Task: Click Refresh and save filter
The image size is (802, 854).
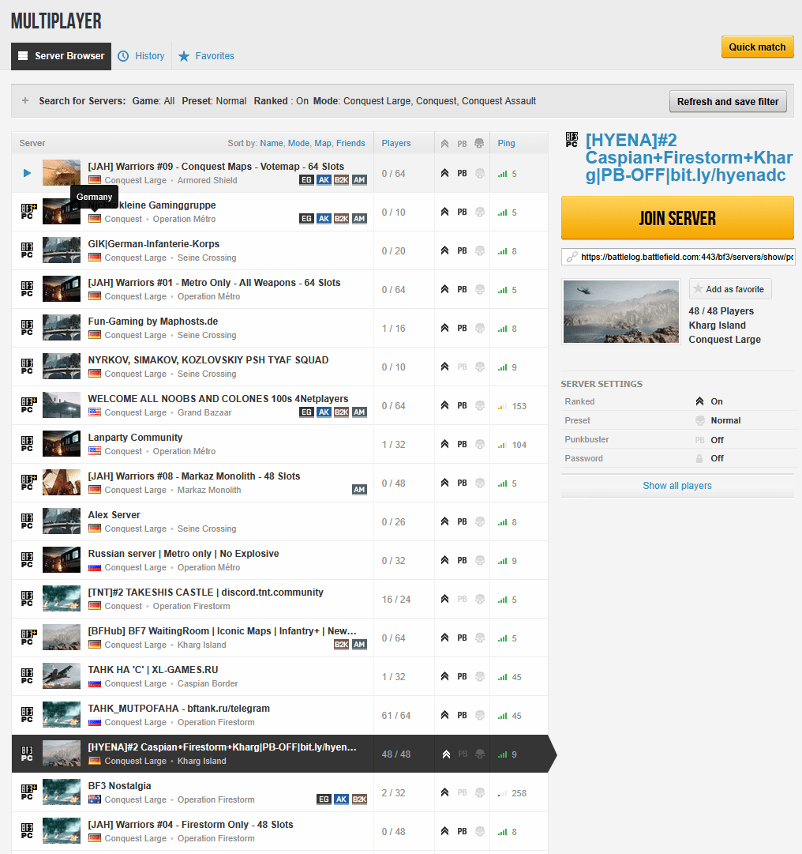Action: click(x=728, y=101)
